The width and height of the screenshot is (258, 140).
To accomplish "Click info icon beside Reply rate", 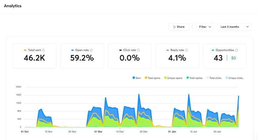I will click(187, 50).
